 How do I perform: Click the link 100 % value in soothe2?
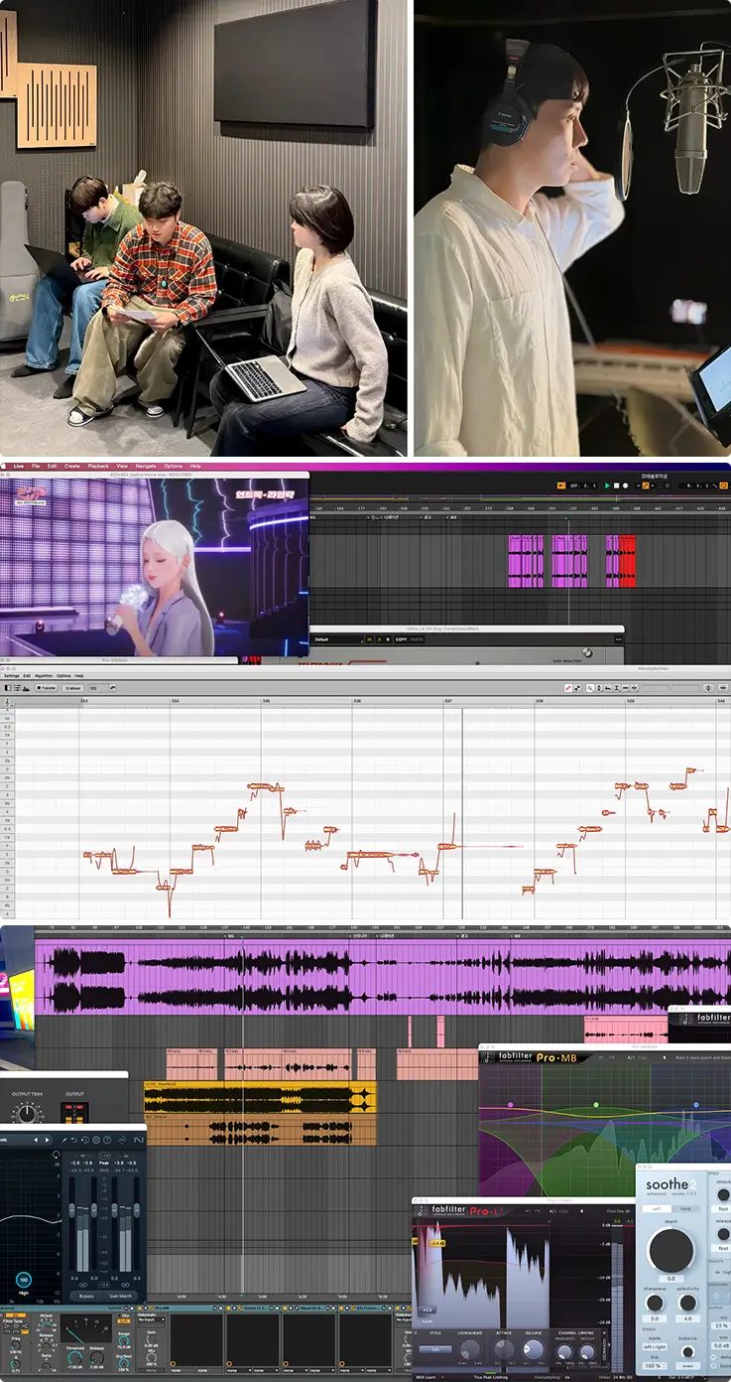click(x=655, y=1366)
